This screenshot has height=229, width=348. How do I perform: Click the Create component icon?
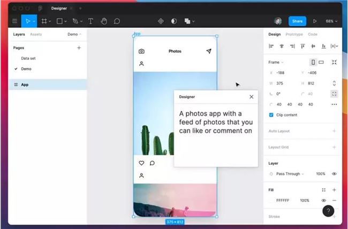point(161,21)
